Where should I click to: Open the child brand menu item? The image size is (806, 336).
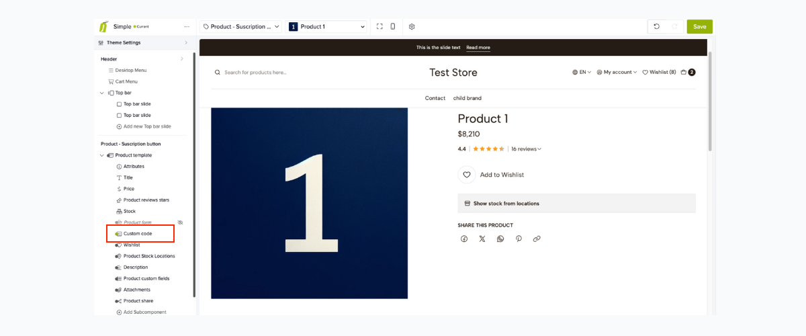467,98
